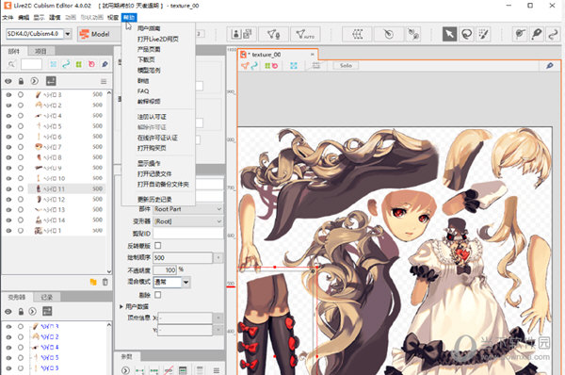
Task: Expand the user data section triangle
Action: (x=121, y=306)
